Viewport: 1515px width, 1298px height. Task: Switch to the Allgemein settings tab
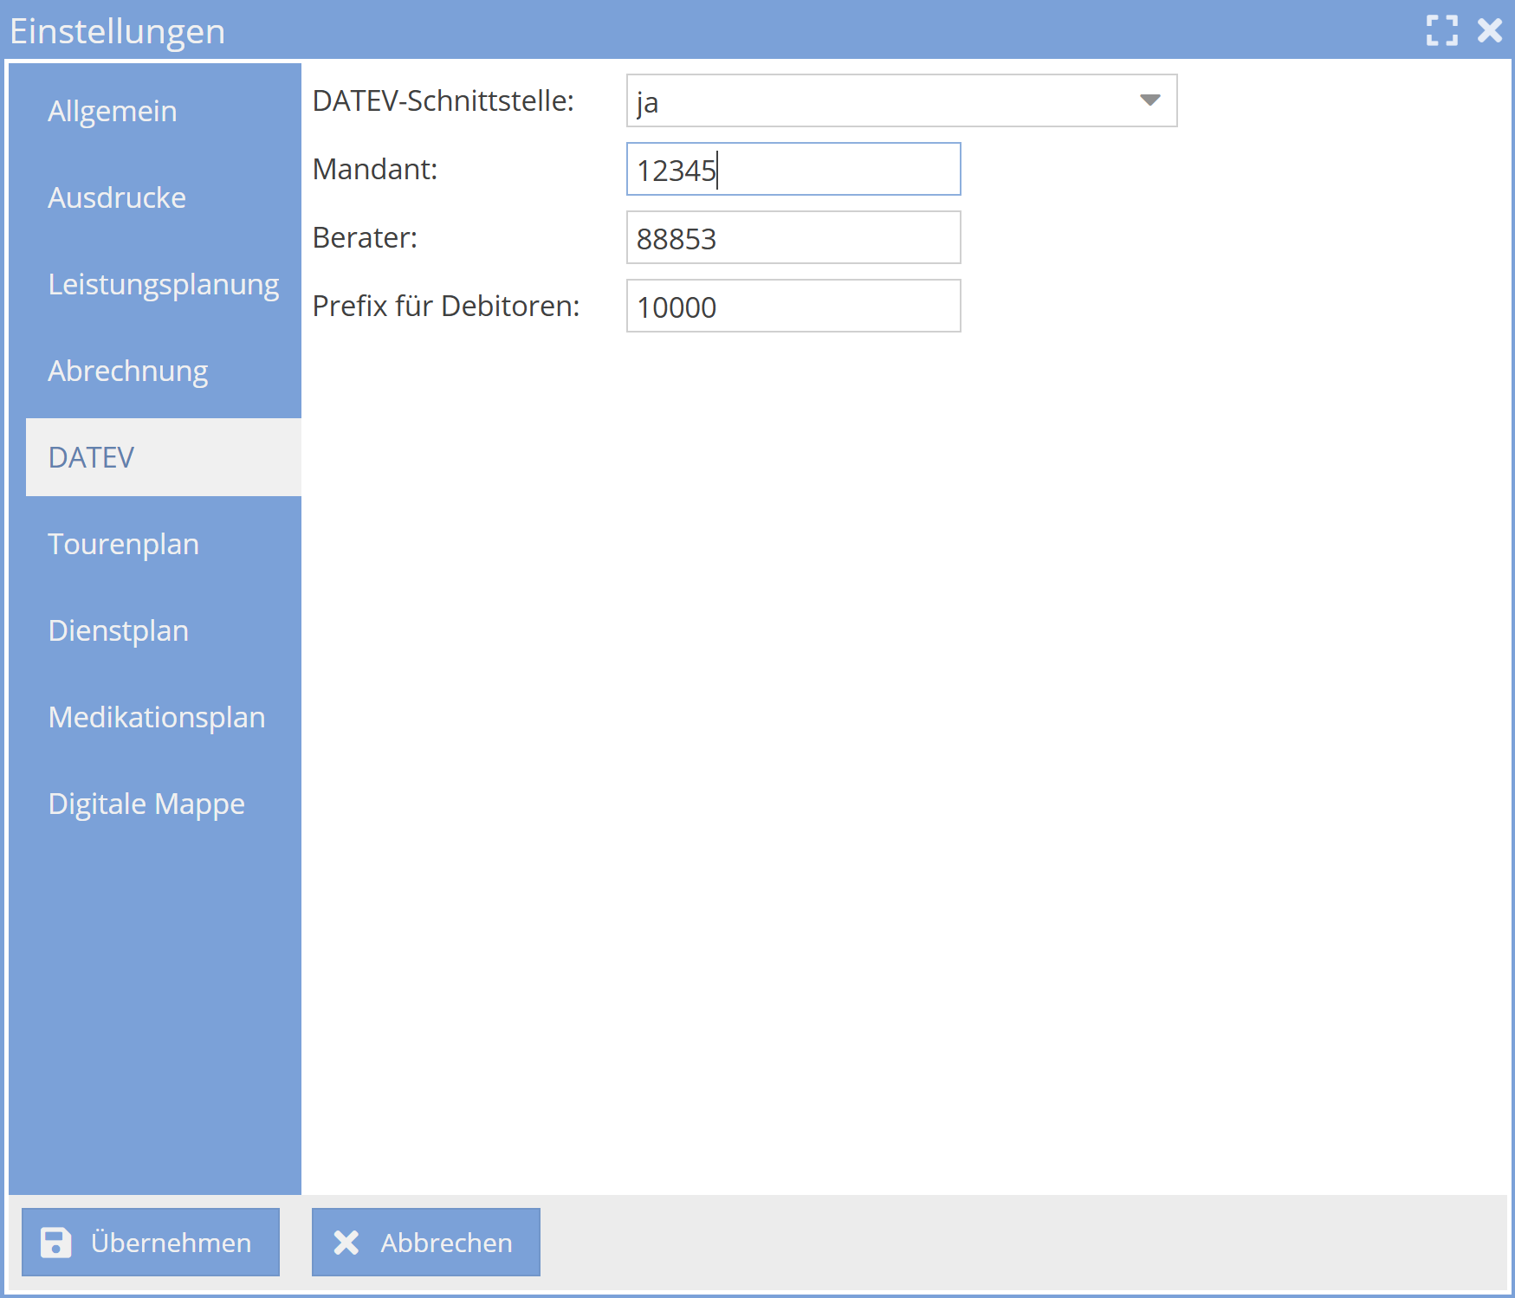(x=112, y=110)
